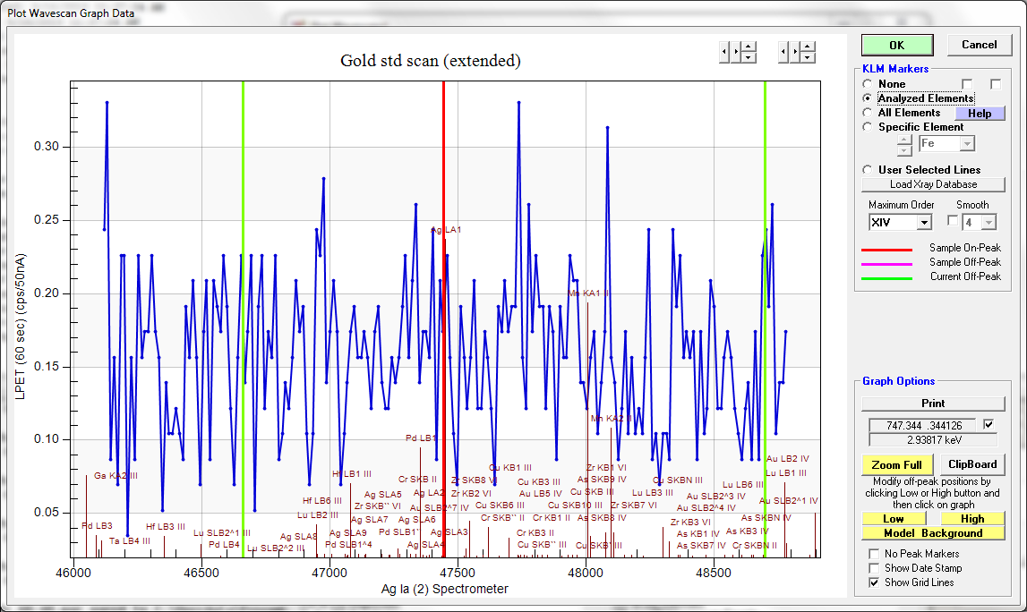1027x612 pixels.
Task: Select the All Elements KLM marker option
Action: (867, 113)
